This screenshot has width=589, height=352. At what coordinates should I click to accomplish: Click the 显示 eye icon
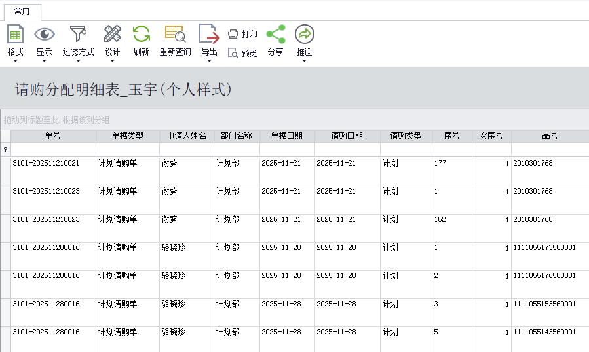coord(45,34)
